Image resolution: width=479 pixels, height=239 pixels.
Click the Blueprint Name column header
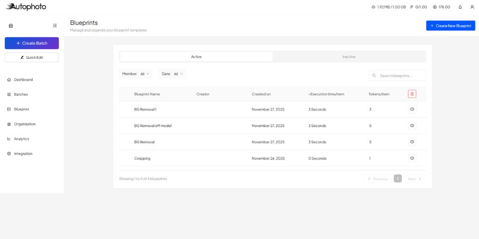click(x=147, y=94)
